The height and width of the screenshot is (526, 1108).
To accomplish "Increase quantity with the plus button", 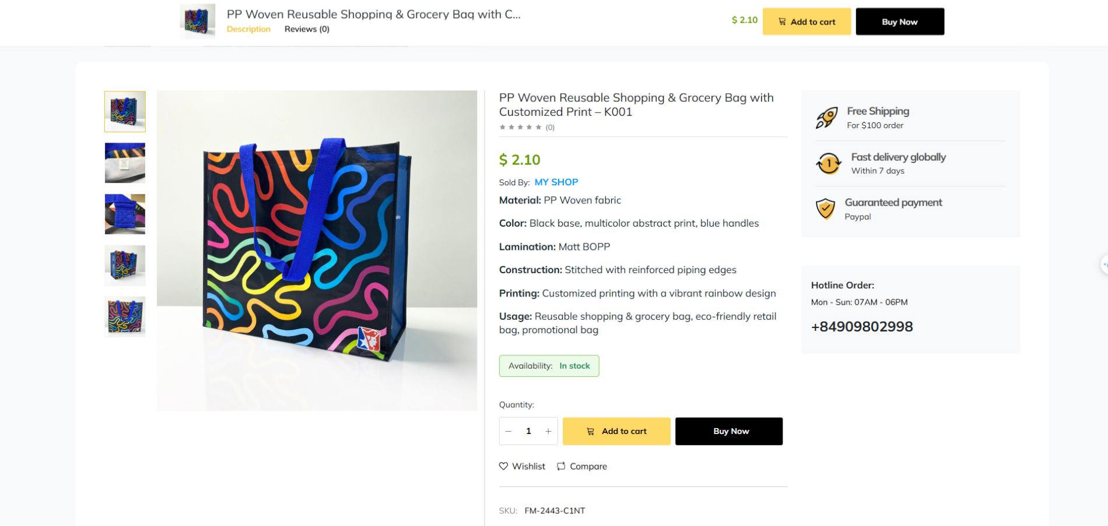I will pyautogui.click(x=548, y=431).
